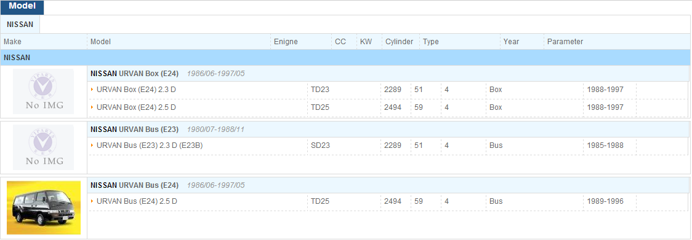Screen dimensions: 692x240
Task: Click the NISSAN URVAN Bus (E23) heading
Action: [134, 130]
